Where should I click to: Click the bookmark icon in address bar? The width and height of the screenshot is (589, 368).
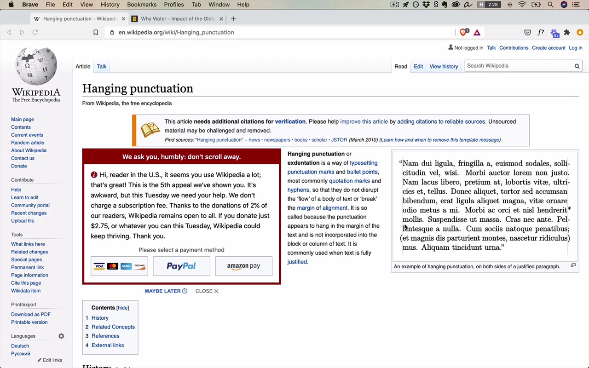coord(96,32)
